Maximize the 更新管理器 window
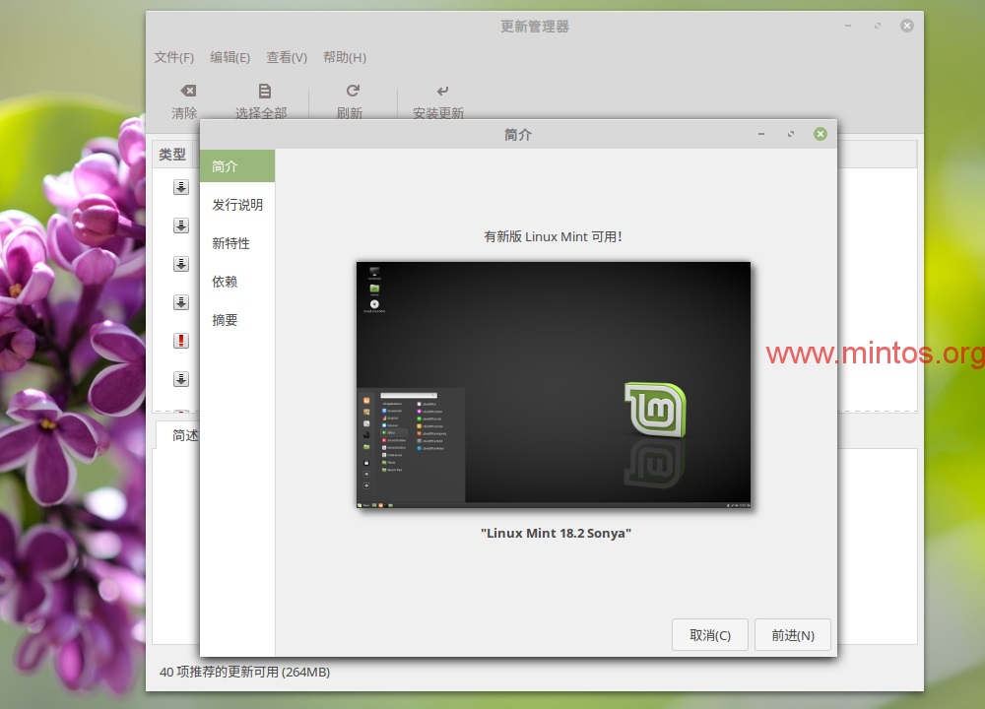985x709 pixels. click(x=878, y=26)
